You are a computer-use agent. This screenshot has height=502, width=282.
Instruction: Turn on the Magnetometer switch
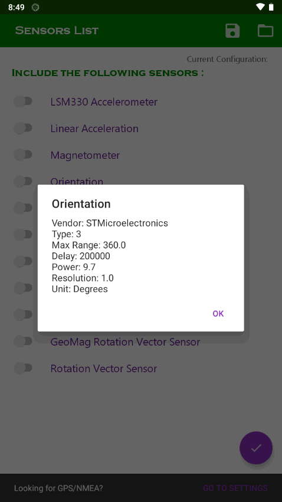(23, 155)
